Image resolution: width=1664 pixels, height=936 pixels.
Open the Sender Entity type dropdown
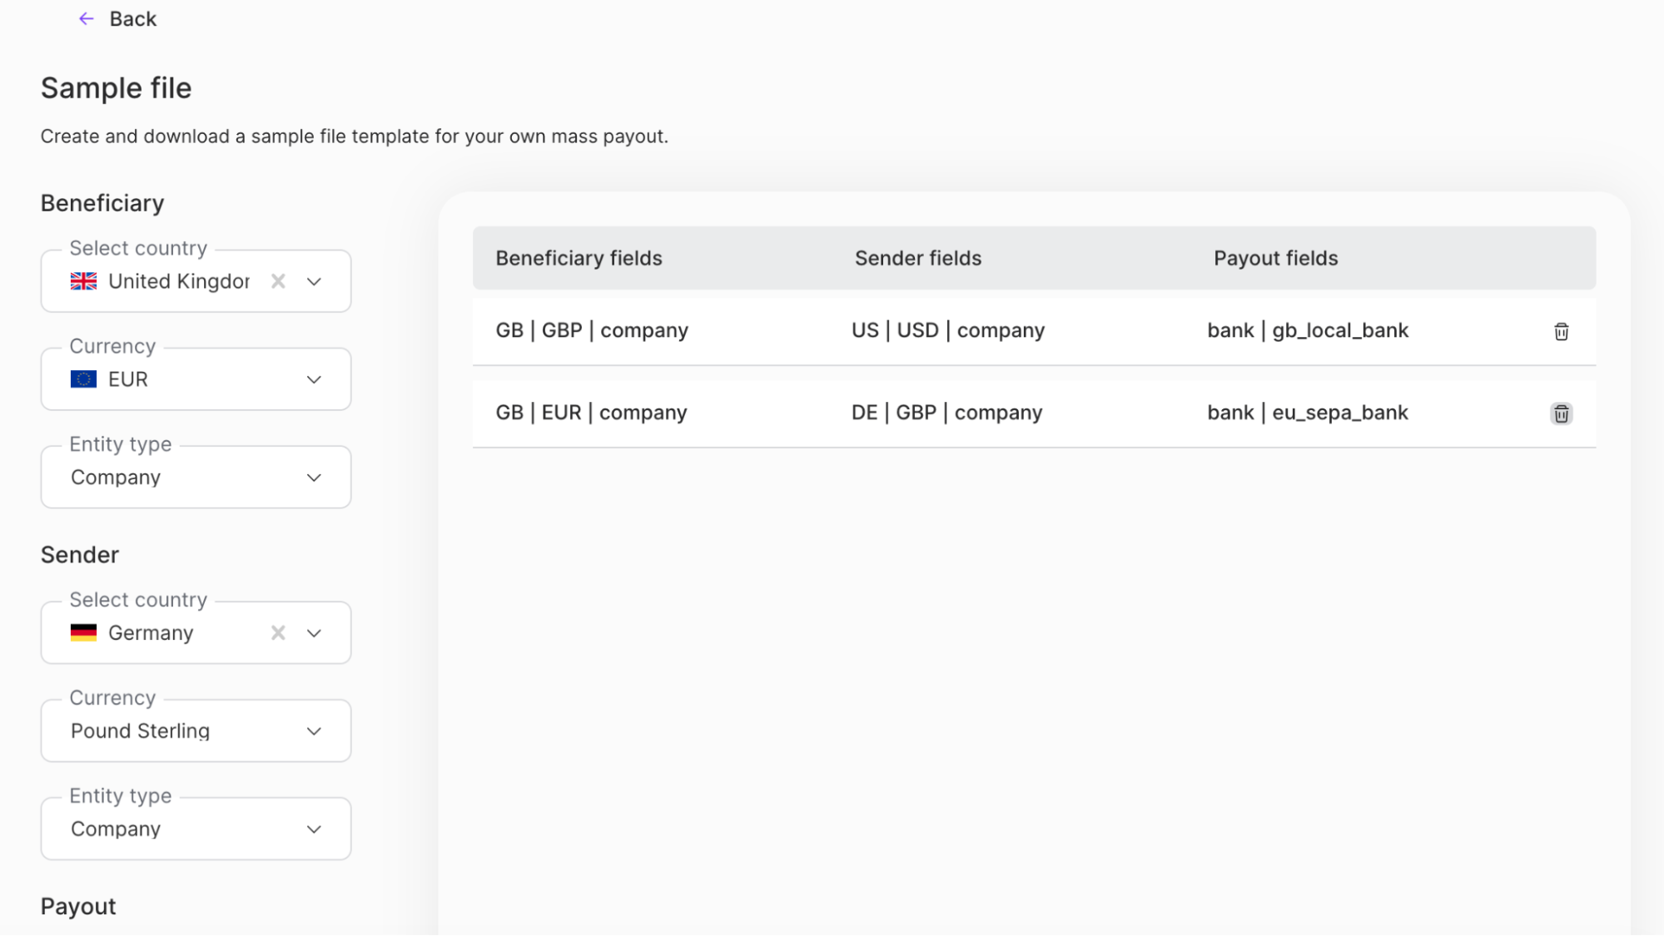[314, 829]
